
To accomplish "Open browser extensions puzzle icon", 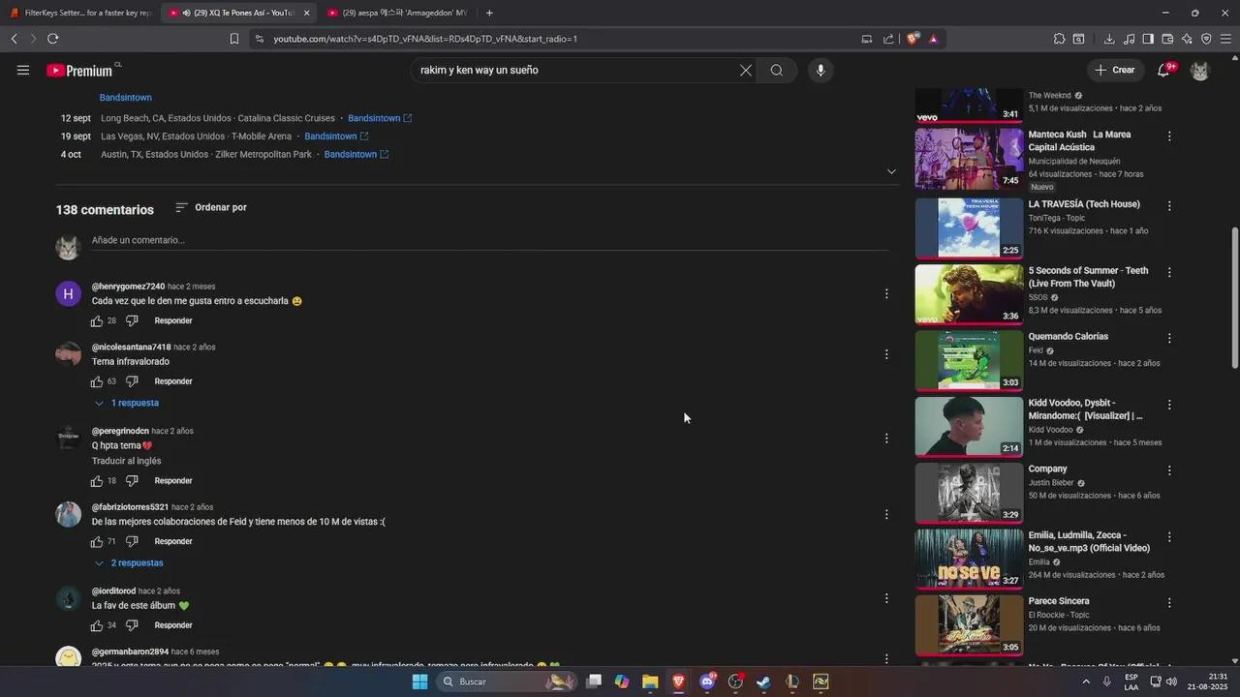I will (x=1059, y=39).
